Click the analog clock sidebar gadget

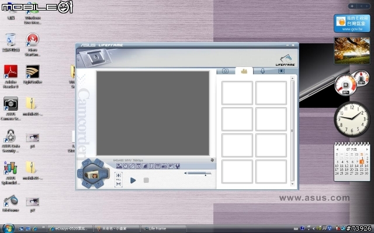[352, 119]
